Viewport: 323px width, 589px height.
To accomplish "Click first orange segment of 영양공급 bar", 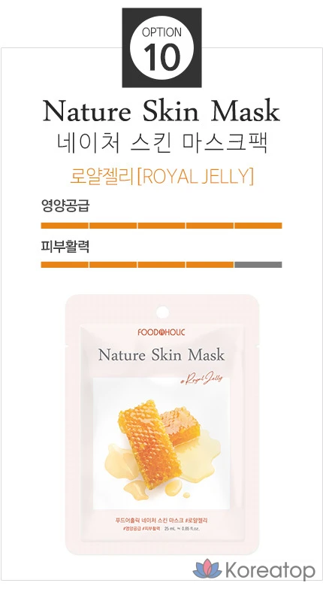I will (65, 226).
